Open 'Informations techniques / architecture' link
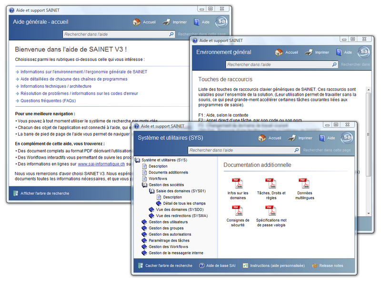The height and width of the screenshot is (281, 381). [x=56, y=86]
